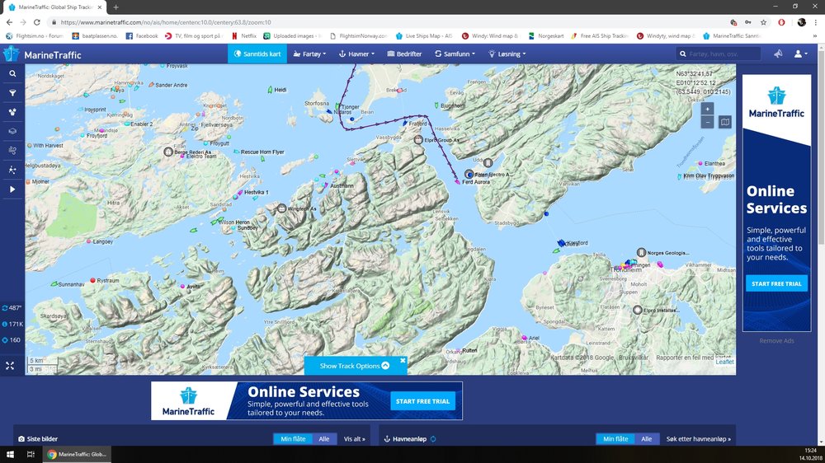This screenshot has height=463, width=825.
Task: Select Knm Olav Tryggvason vessel
Action: click(680, 176)
